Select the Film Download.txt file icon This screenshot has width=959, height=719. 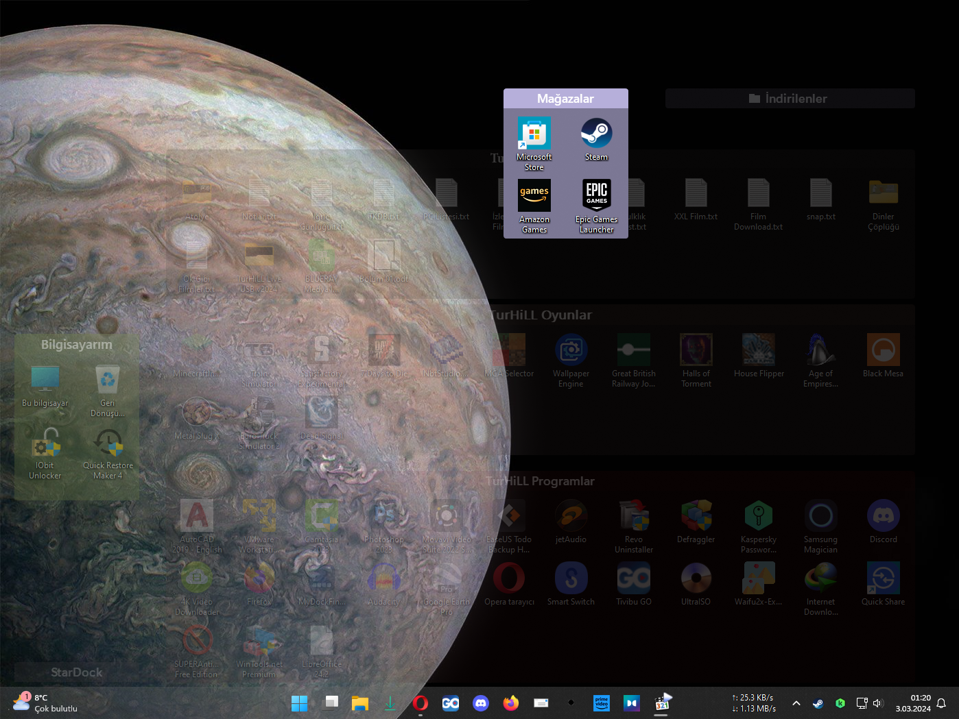click(759, 204)
